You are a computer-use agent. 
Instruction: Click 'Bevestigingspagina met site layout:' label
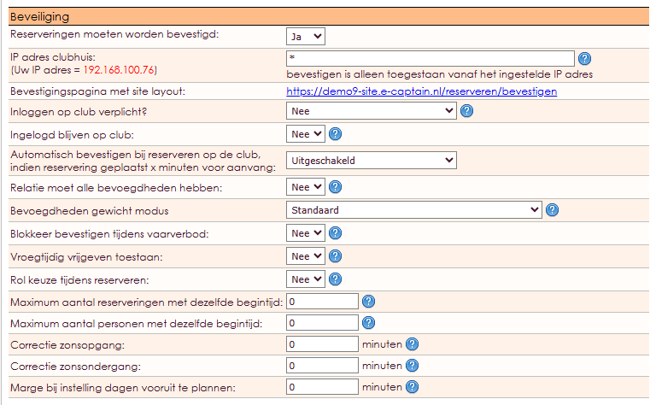[97, 91]
